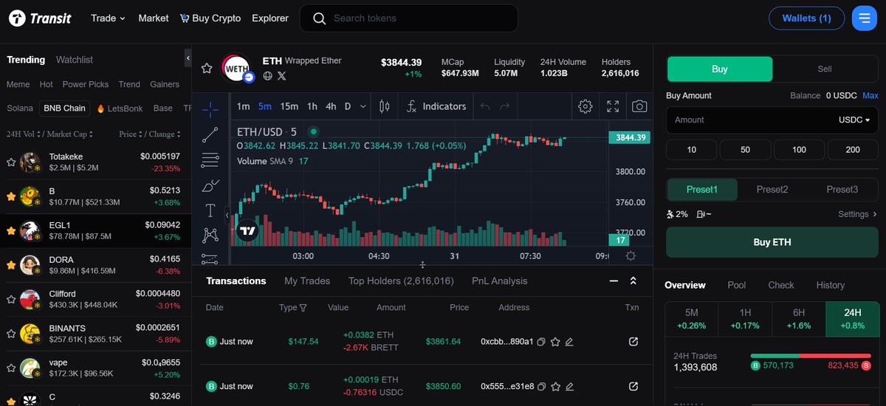Open the chart patterns tool
The image size is (886, 406).
pyautogui.click(x=210, y=235)
